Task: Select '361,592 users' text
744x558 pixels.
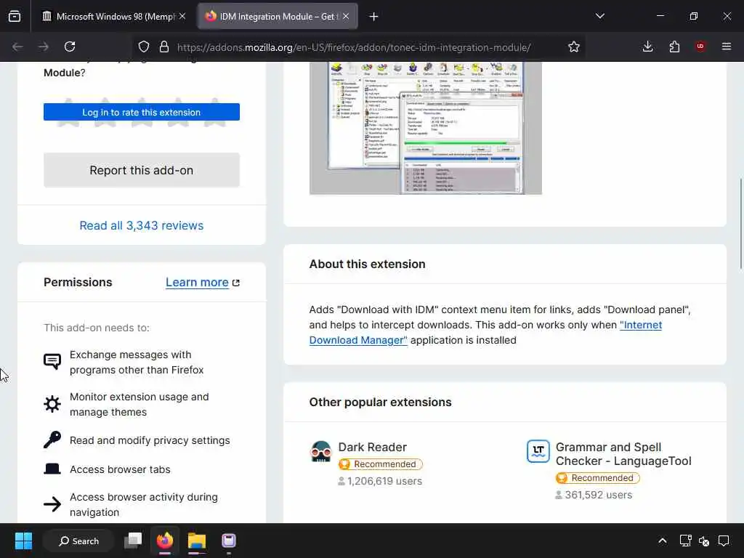Action: point(599,495)
